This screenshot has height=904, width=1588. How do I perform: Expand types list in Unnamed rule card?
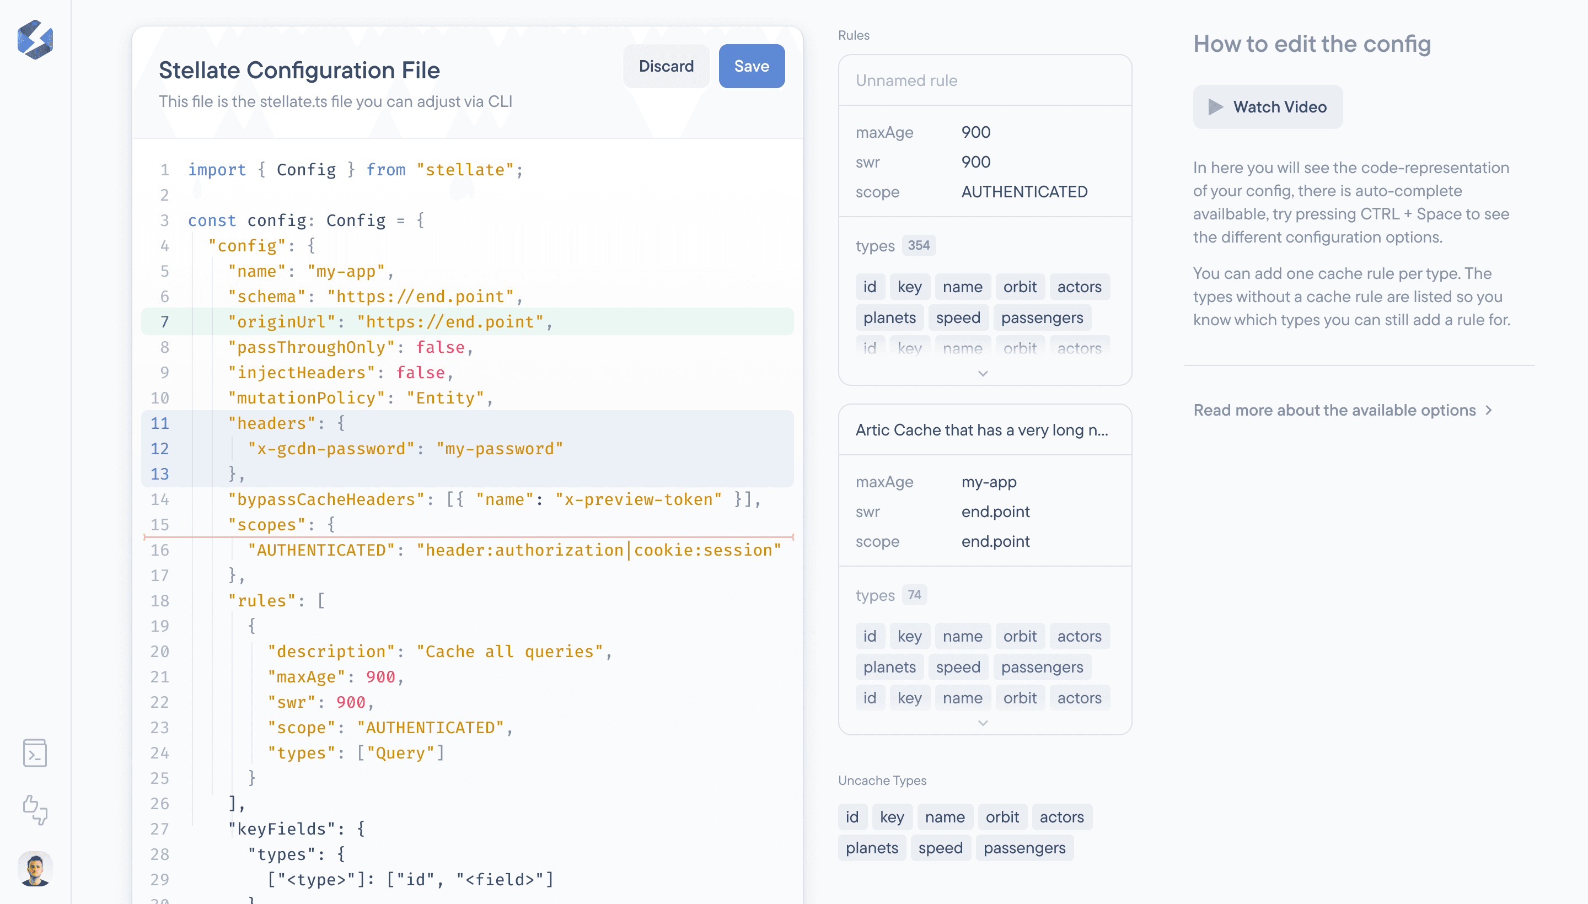[x=983, y=373]
